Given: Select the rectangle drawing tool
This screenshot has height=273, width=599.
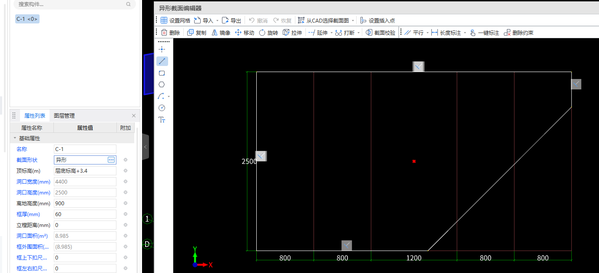Looking at the screenshot, I should [x=162, y=73].
